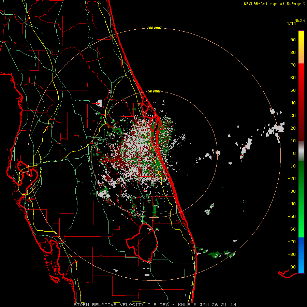Click the -40 scale value
307x307 pixels.
292,204
